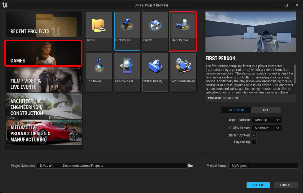Select the Blank template icon
303x193 pixels.
coord(99,25)
